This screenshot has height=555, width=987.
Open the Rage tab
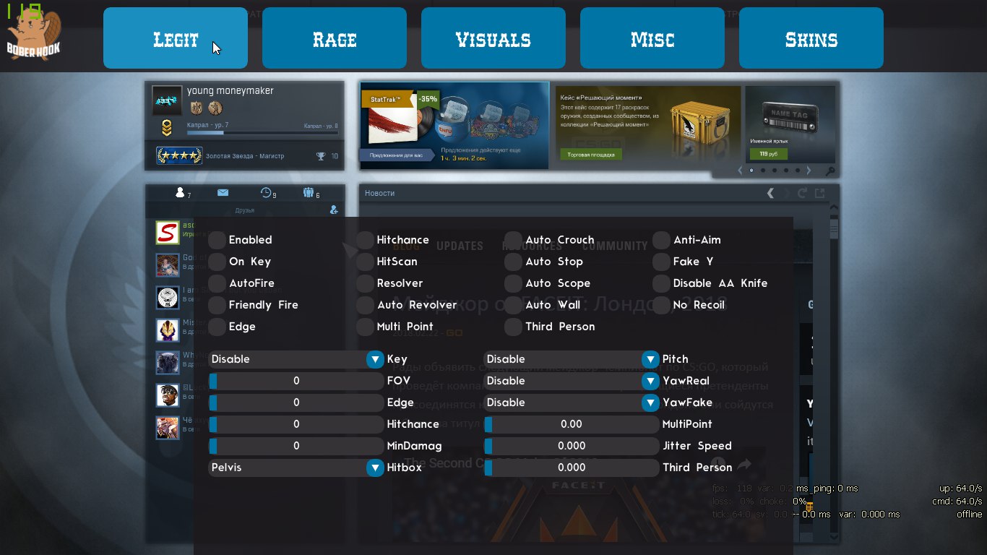tap(335, 38)
